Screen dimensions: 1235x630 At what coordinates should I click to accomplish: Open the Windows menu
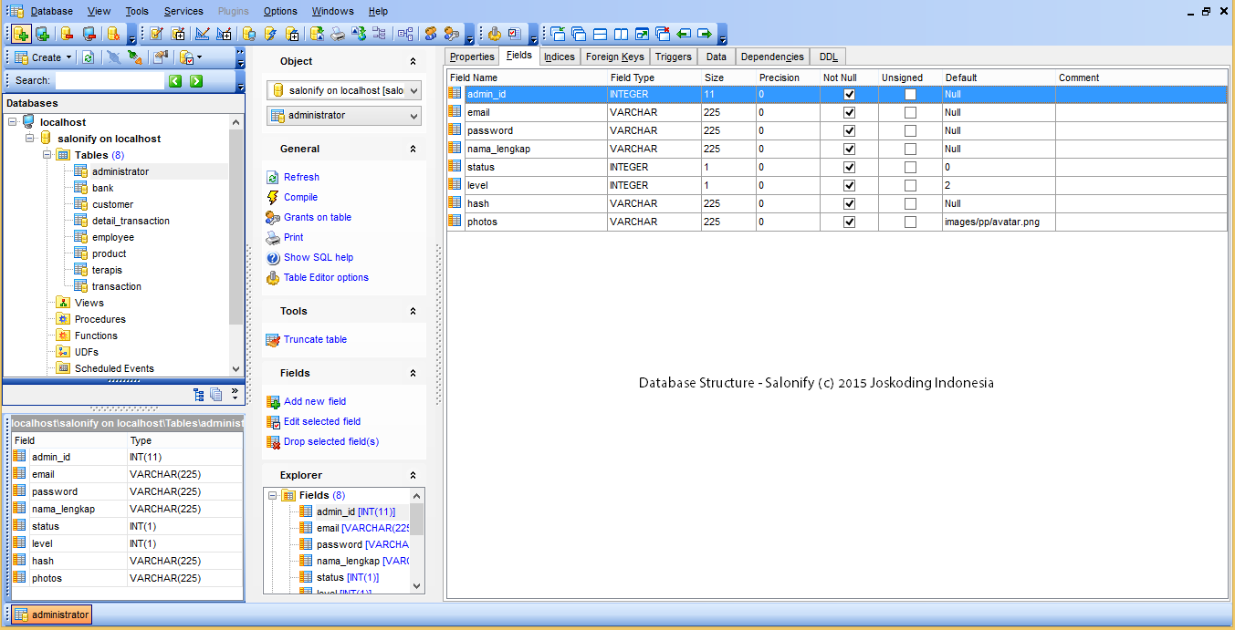tap(332, 11)
